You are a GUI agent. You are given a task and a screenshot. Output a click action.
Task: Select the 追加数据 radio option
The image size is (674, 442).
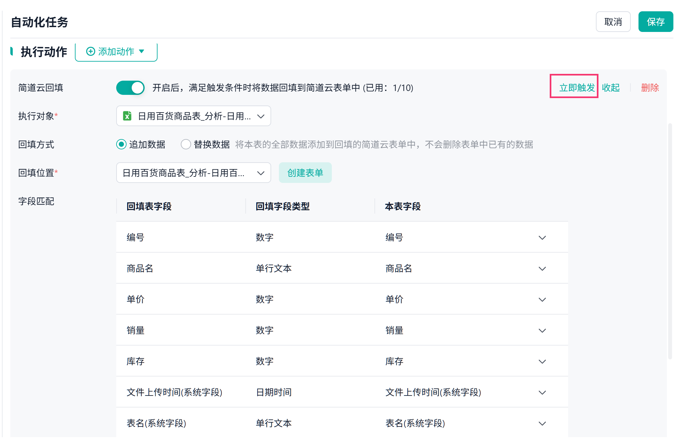[x=121, y=144]
